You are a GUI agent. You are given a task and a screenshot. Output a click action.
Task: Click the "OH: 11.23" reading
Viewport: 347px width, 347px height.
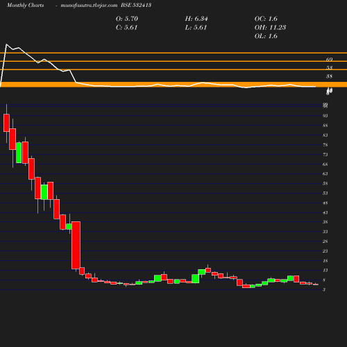coord(270,28)
